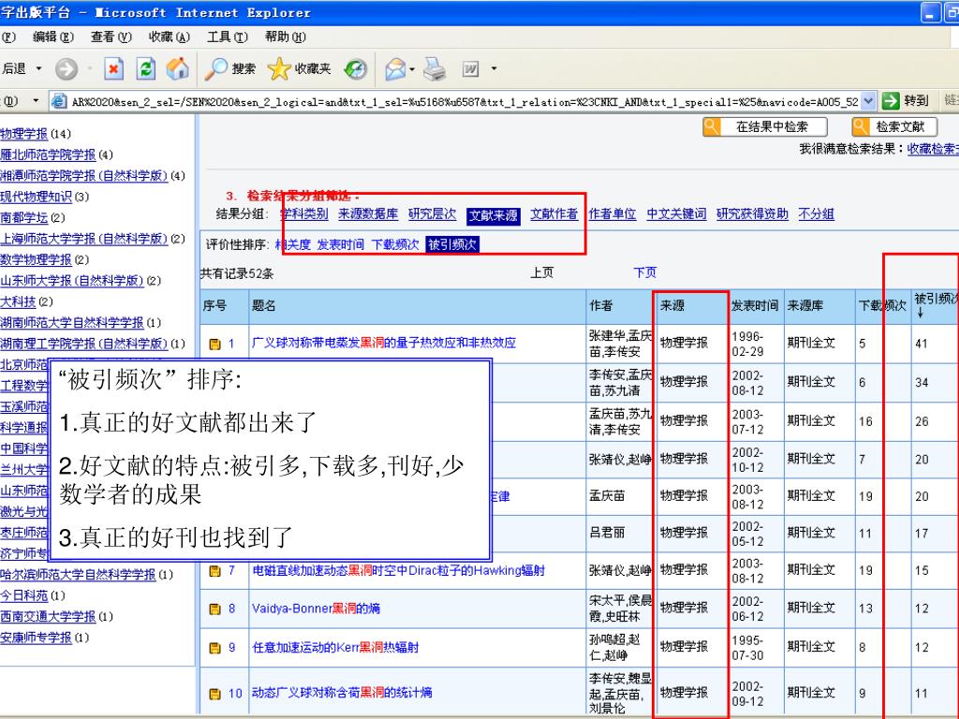
Task: Select 文献来源 grouping tab
Action: coord(493,216)
